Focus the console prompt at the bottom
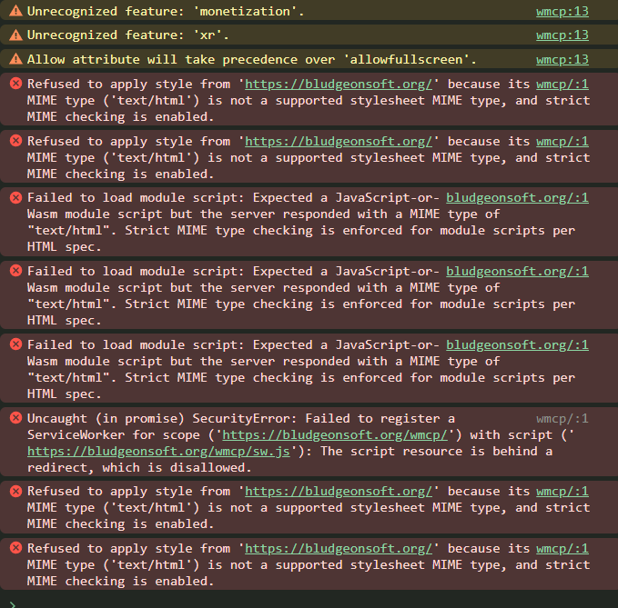The height and width of the screenshot is (608, 618). click(309, 600)
